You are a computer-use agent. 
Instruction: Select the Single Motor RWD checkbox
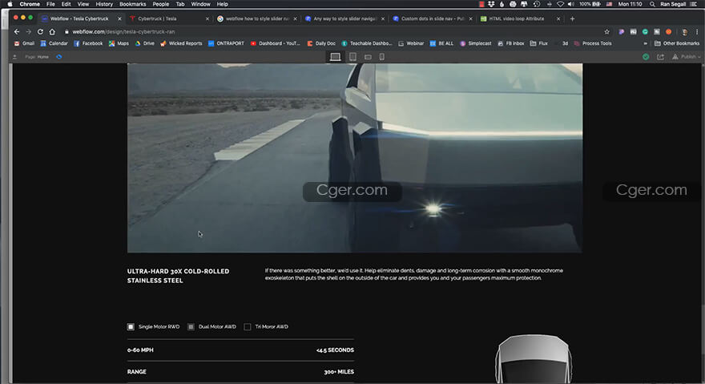pyautogui.click(x=131, y=327)
